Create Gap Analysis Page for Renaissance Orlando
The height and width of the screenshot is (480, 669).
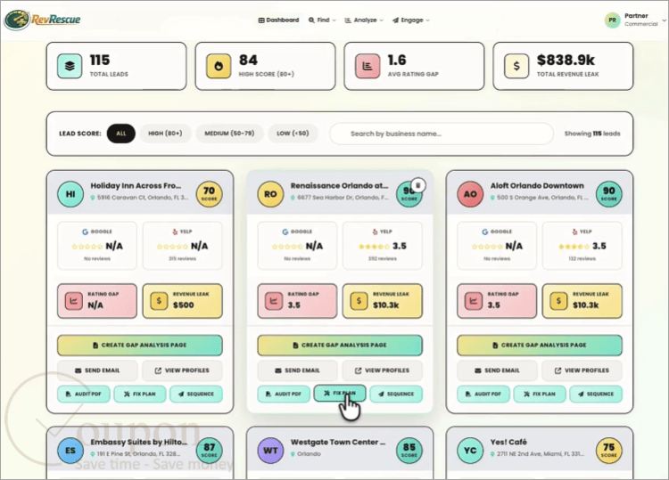(x=340, y=345)
